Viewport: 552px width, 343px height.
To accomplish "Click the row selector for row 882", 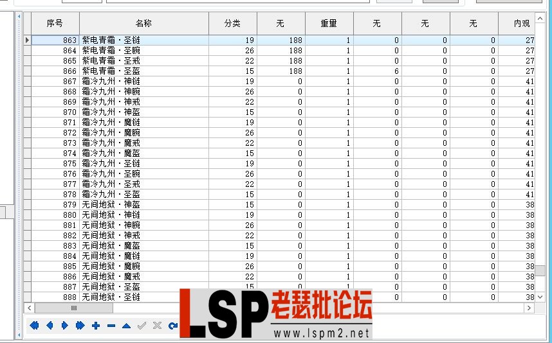I will coord(28,236).
